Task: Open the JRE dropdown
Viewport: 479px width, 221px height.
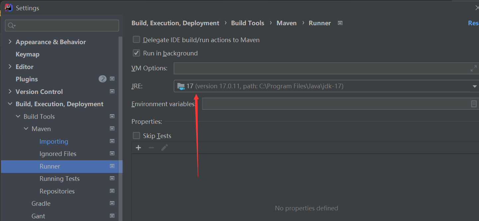Action: [x=474, y=86]
